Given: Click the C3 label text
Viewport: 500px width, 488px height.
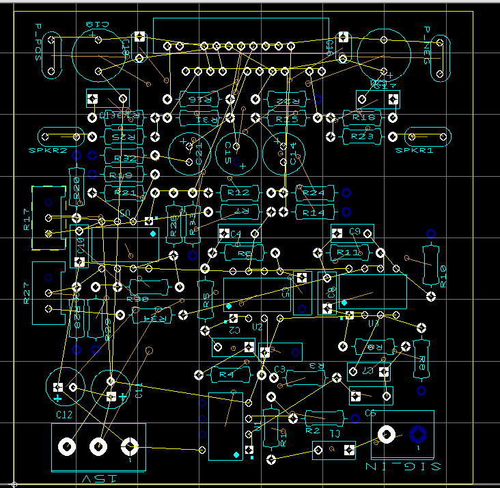Looking at the screenshot, I should click(279, 369).
